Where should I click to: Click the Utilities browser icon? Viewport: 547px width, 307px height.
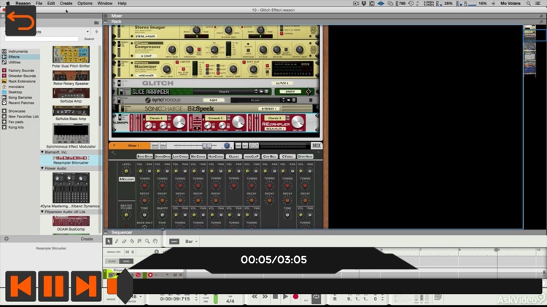pyautogui.click(x=4, y=63)
